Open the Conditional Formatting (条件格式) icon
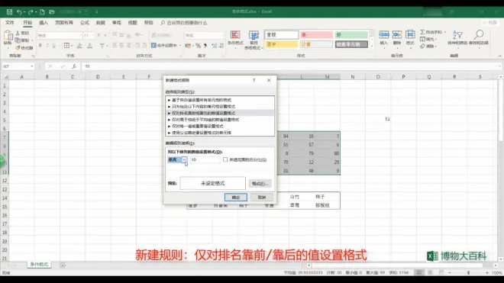The image size is (504, 283). coord(235,39)
